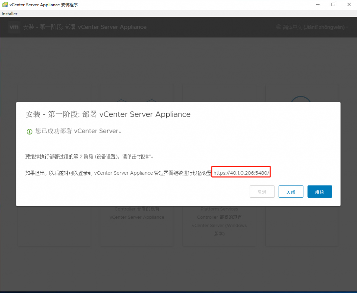Click the 关闭 (Close) dialog button
Viewport: 357px width, 293px height.
tap(291, 191)
